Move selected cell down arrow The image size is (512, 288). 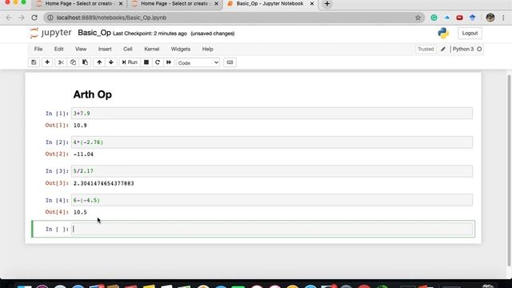[x=111, y=62]
